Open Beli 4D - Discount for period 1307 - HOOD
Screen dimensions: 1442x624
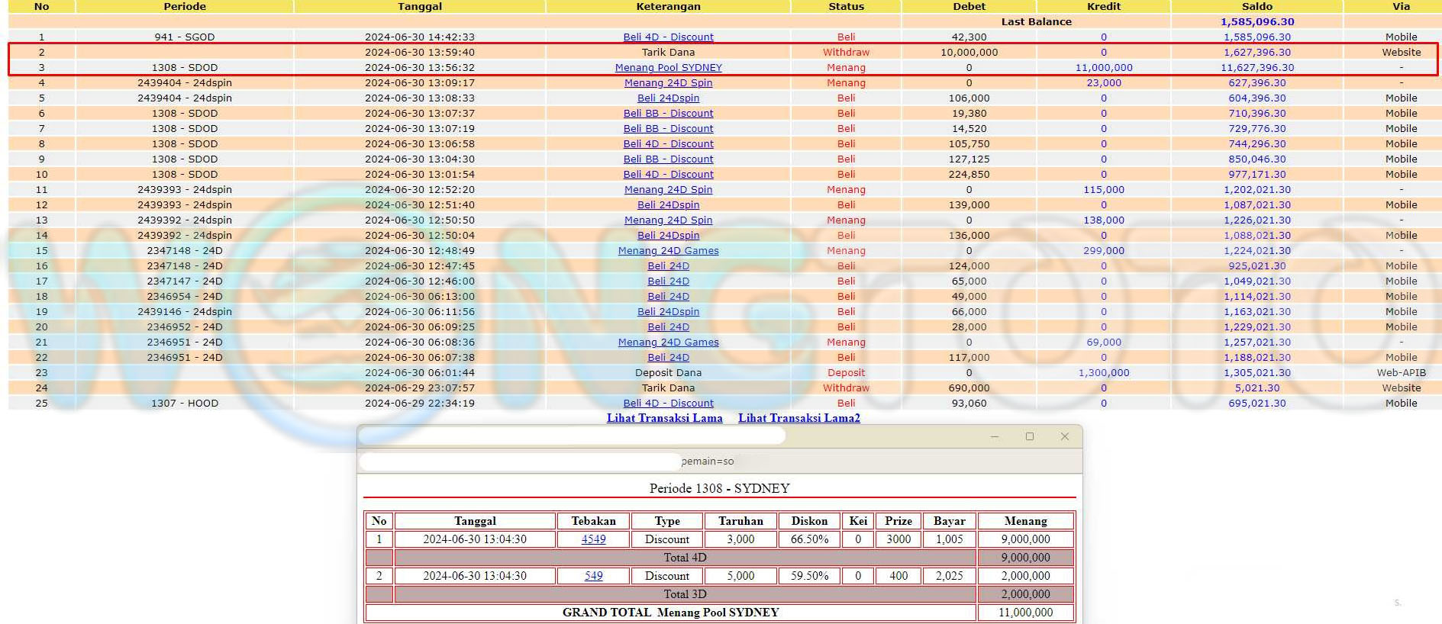pos(668,404)
